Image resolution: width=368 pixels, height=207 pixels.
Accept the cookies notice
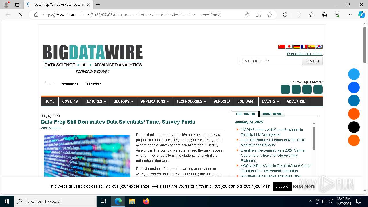(282, 186)
